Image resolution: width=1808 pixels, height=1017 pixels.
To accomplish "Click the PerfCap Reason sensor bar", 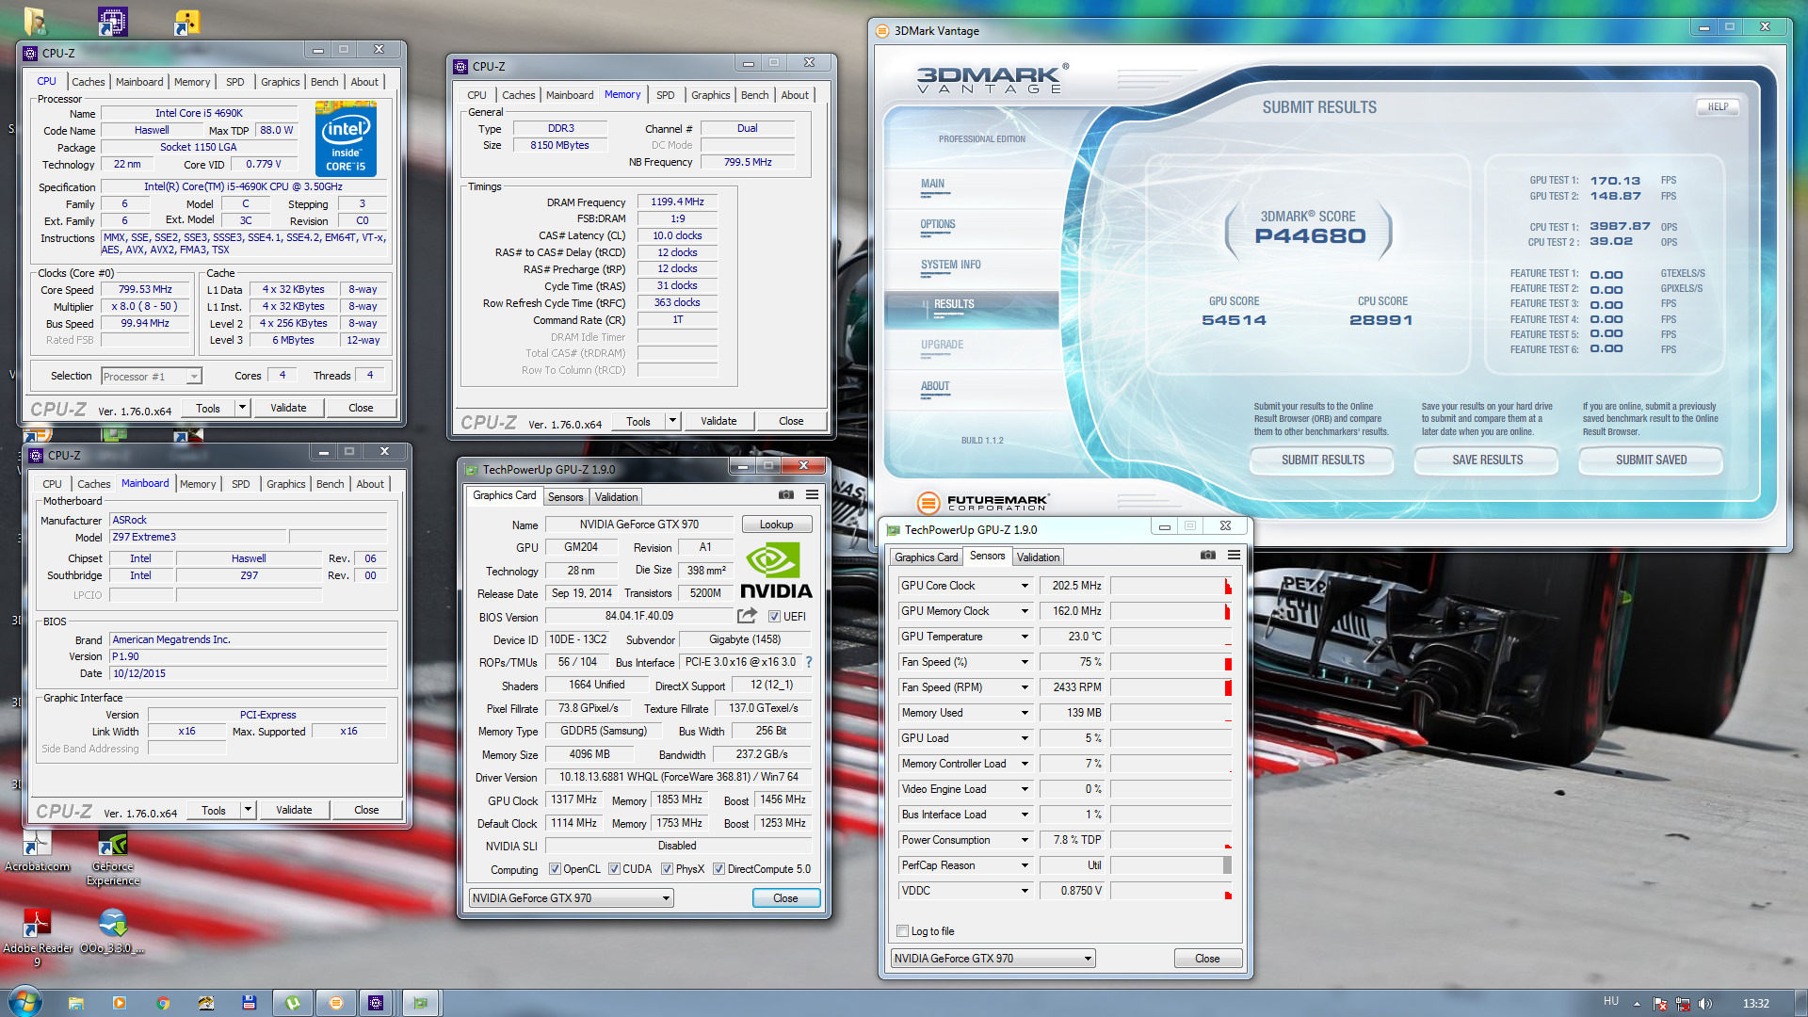I will pyautogui.click(x=1170, y=865).
